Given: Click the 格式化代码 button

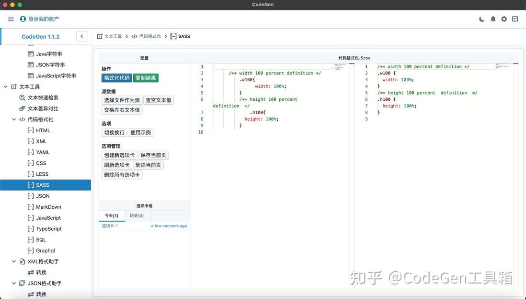Looking at the screenshot, I should (116, 78).
